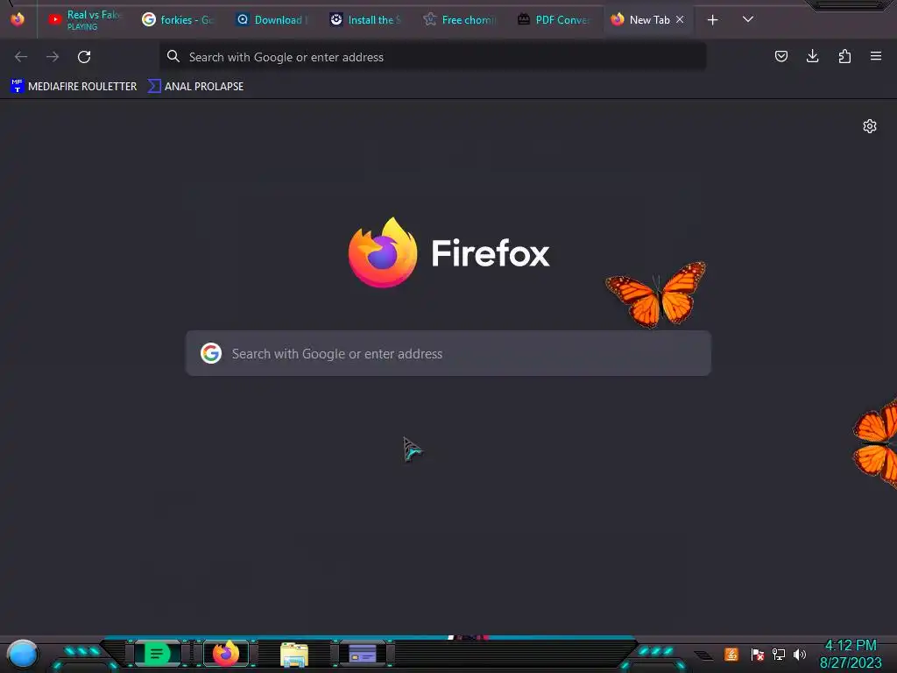
Task: Open the Start orb button
Action: click(x=23, y=654)
